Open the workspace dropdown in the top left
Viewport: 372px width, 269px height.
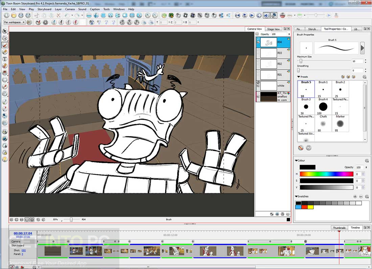pos(14,22)
